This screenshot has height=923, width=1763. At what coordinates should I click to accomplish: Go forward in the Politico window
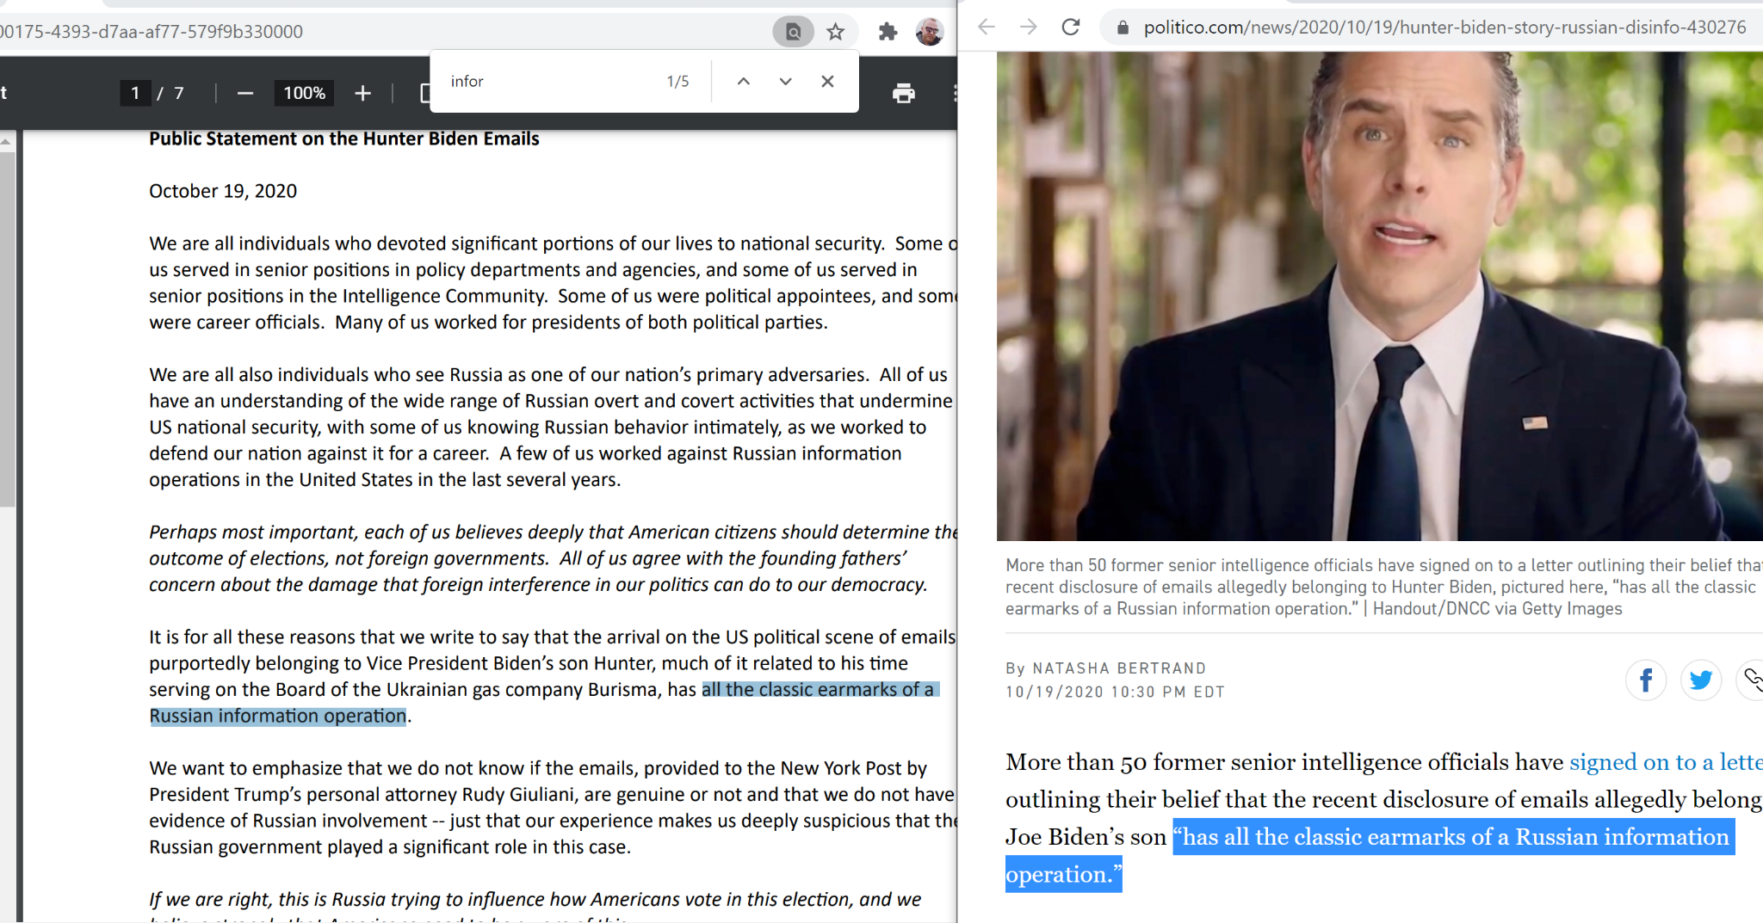point(1028,27)
